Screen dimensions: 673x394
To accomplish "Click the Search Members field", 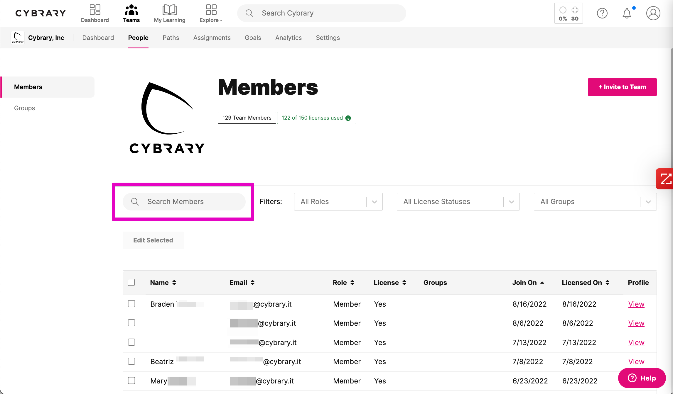I will [x=184, y=202].
